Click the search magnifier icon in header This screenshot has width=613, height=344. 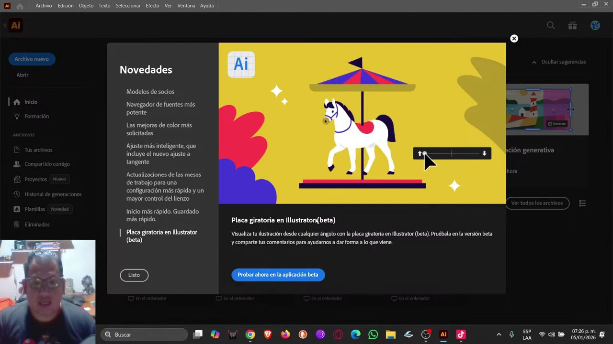[x=551, y=25]
